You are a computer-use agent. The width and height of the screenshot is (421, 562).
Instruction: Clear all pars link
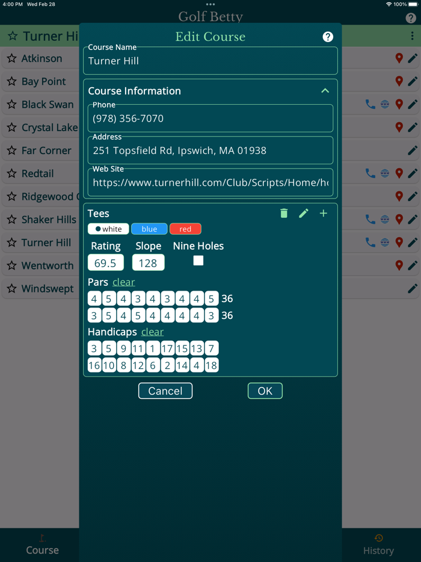124,282
